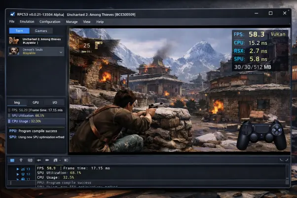The height and width of the screenshot is (198, 297).
Task: Click the icon beside number 13 in tree
Action: click(x=23, y=169)
